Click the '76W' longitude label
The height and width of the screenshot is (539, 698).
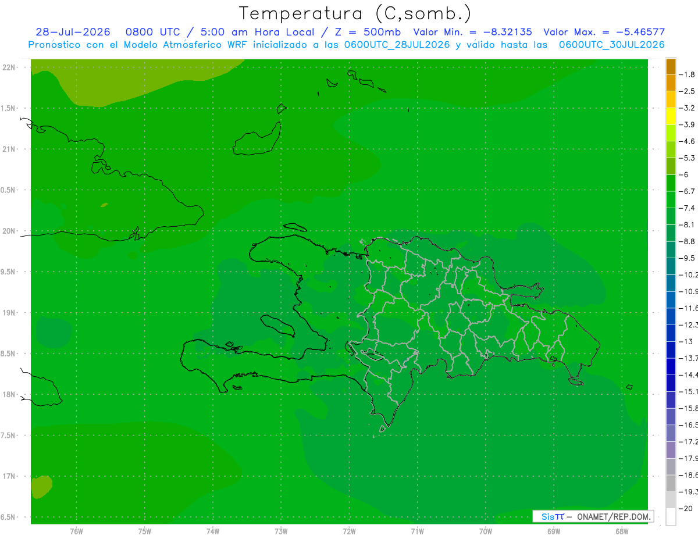[76, 531]
